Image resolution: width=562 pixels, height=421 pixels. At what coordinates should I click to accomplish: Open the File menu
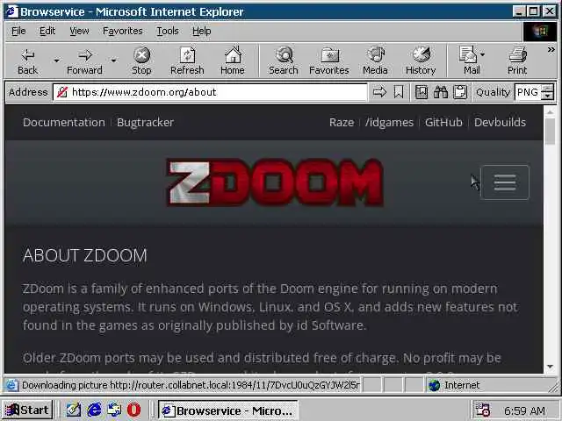coord(18,32)
